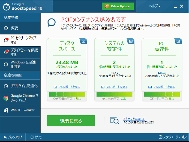
Task: View full report link under PC 高速性
Action: tap(164, 87)
